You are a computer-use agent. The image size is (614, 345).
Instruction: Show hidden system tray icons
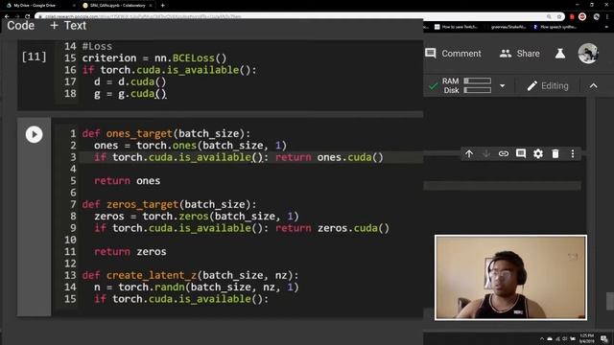pos(542,338)
